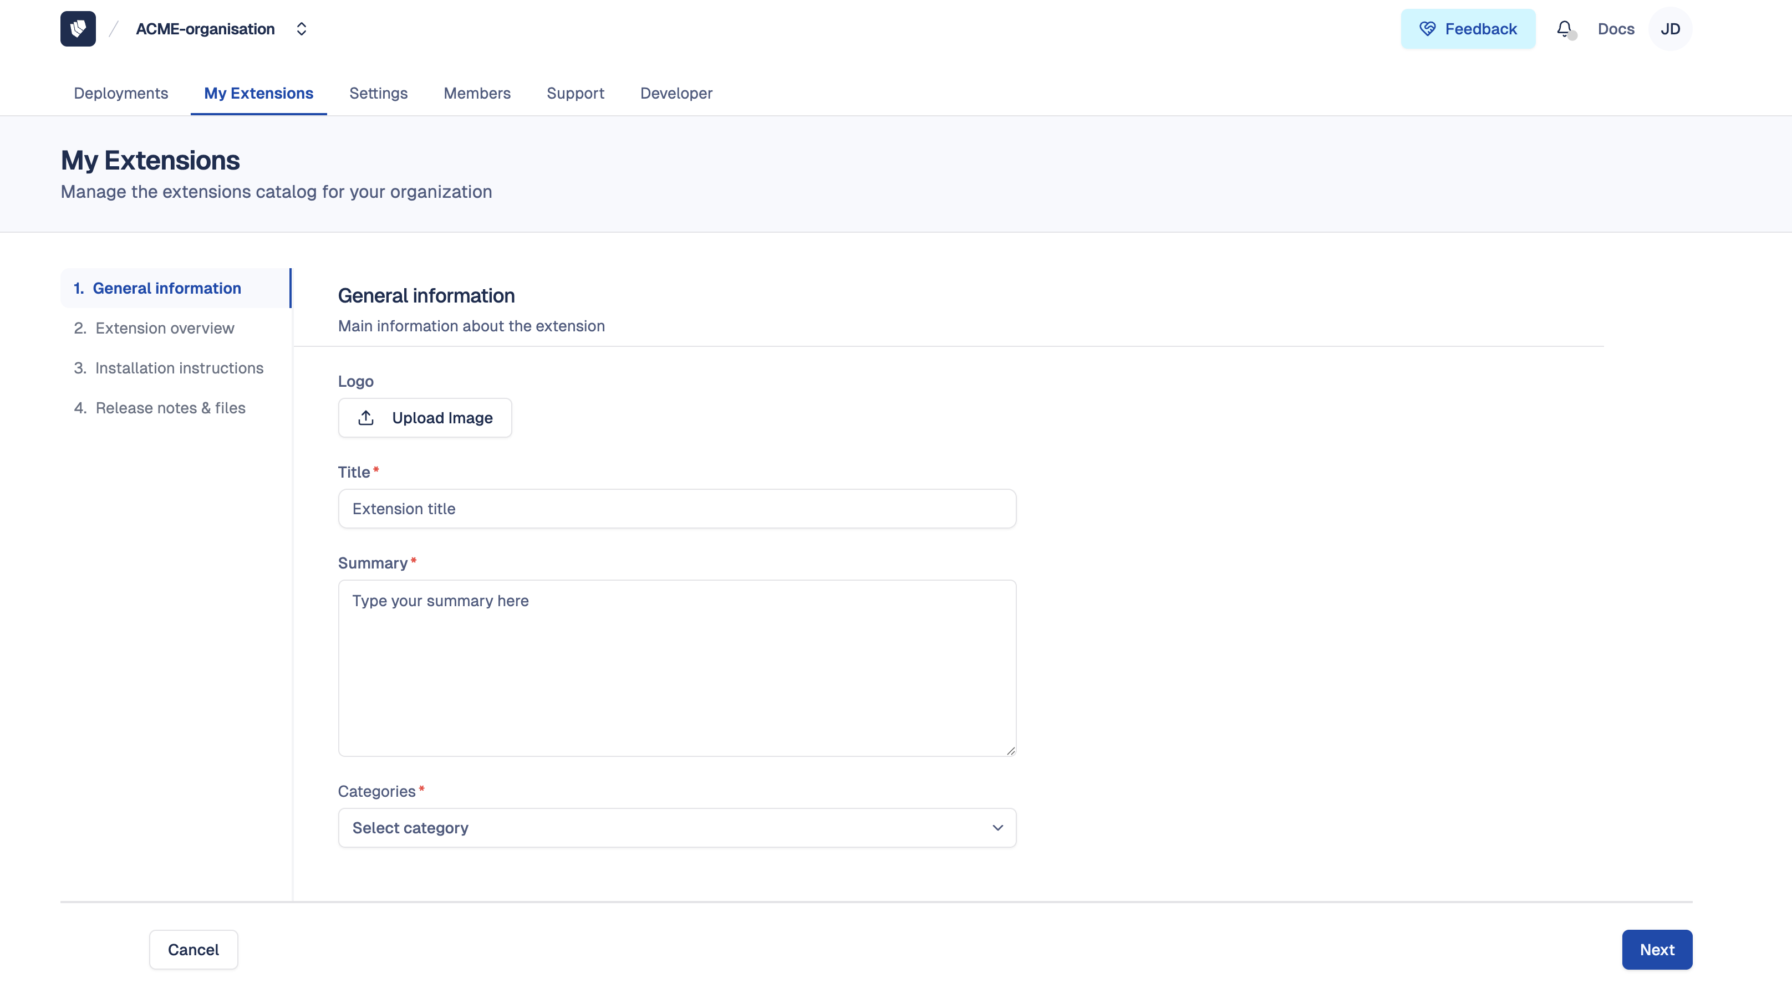Image resolution: width=1792 pixels, height=1004 pixels.
Task: Open the Developer tab
Action: (676, 93)
